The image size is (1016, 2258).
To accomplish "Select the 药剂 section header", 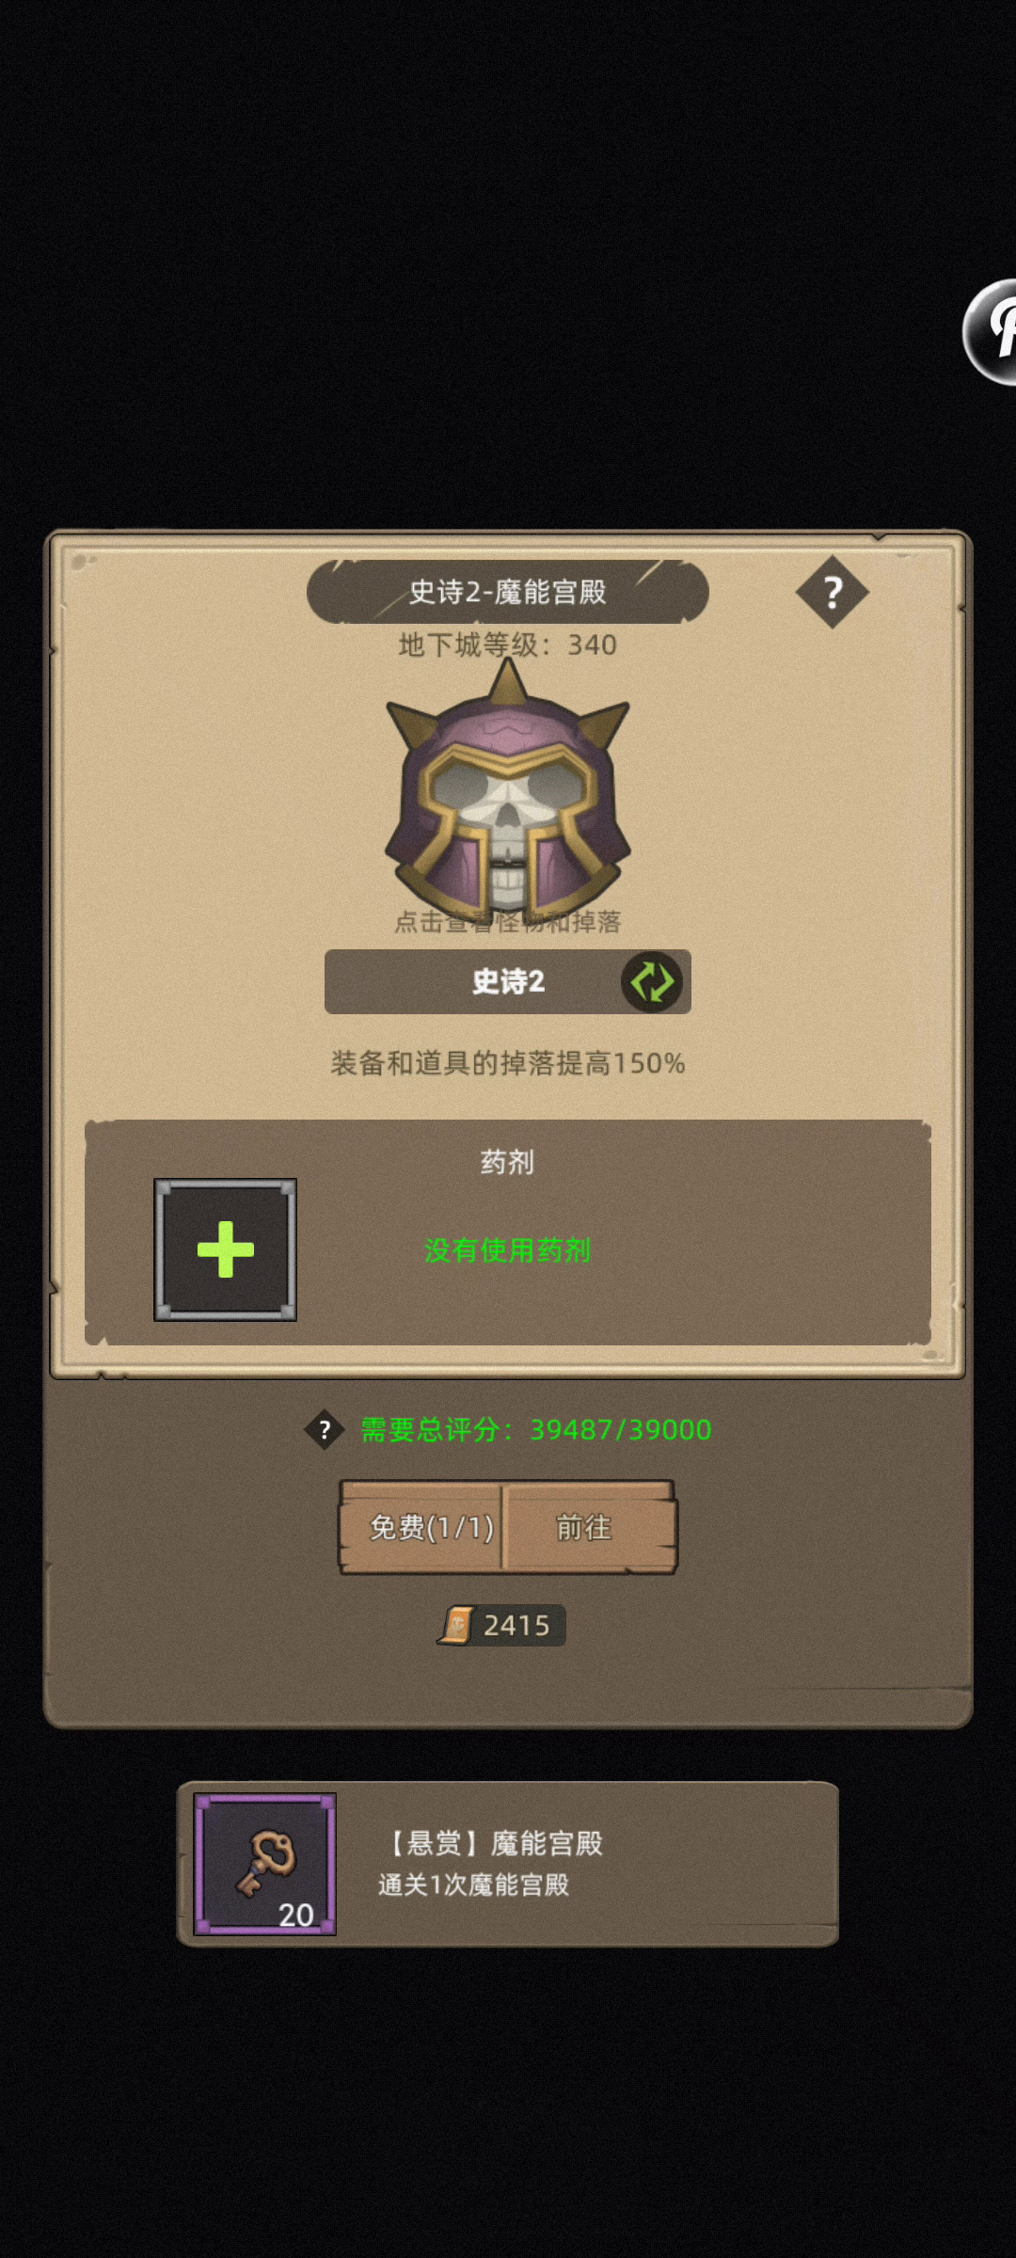I will pyautogui.click(x=508, y=1162).
